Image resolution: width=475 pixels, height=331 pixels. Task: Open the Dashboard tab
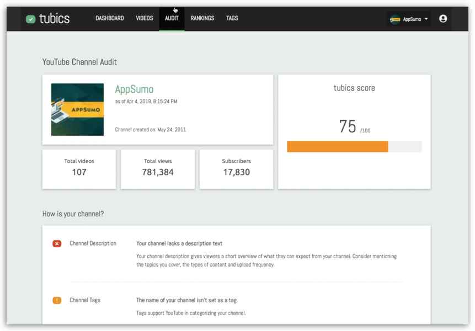point(110,18)
